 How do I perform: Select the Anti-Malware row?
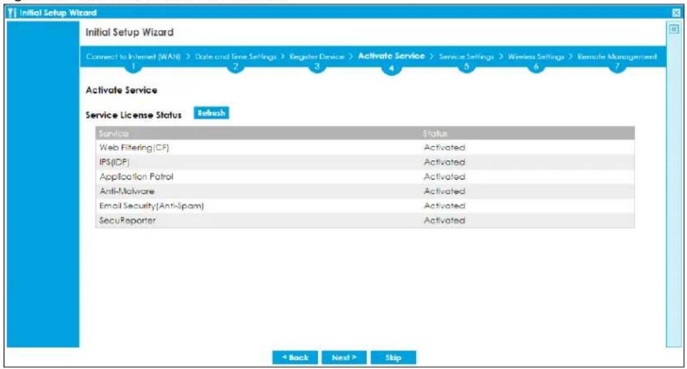point(365,191)
